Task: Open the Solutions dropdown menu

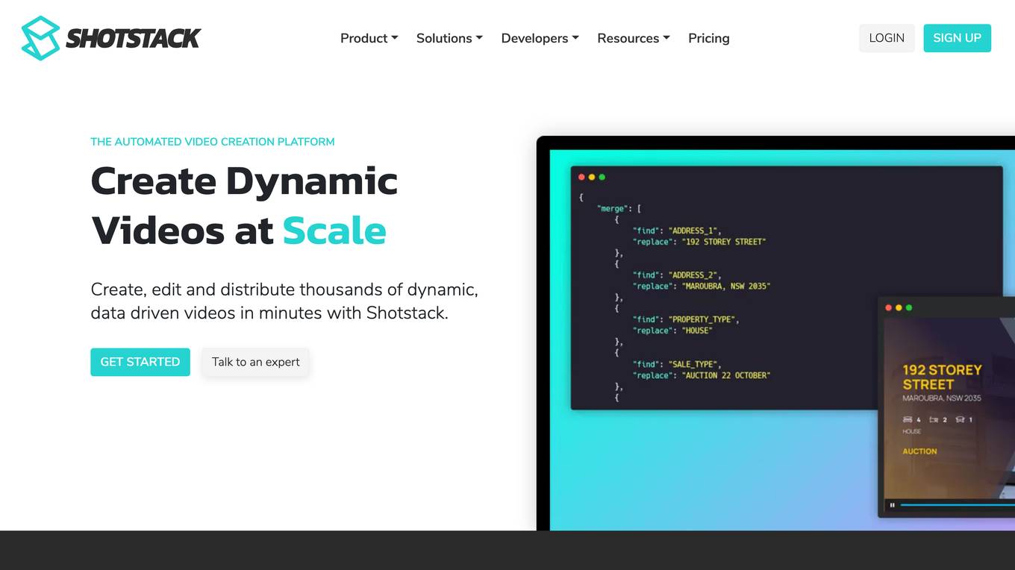Action: coord(449,38)
